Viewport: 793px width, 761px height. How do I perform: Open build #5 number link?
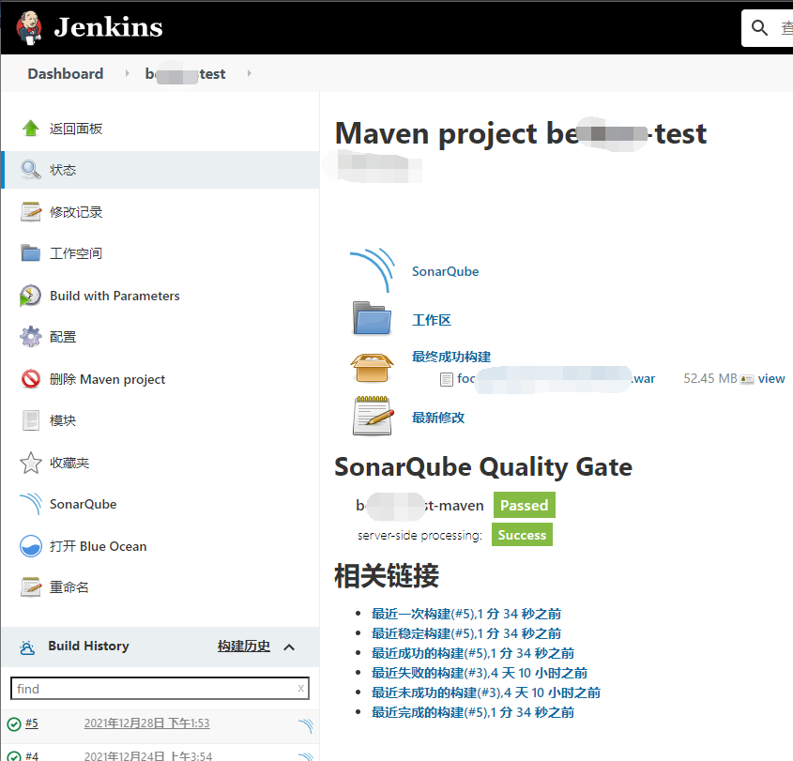32,723
